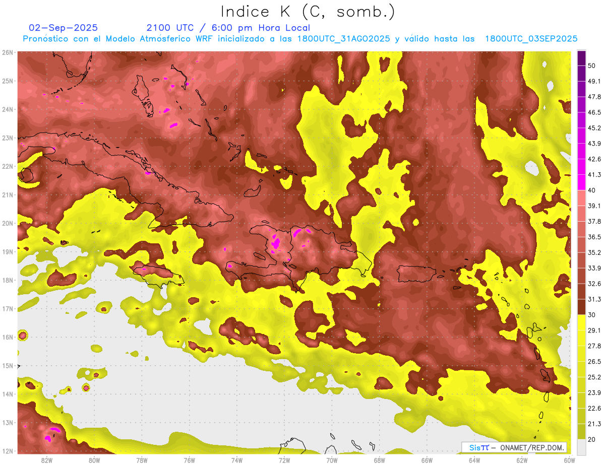The image size is (605, 467).
Task: Click the latitude label "20N"
Action: [7, 223]
